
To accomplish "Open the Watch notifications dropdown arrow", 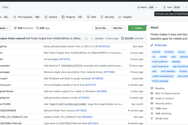I will (x=156, y=7).
